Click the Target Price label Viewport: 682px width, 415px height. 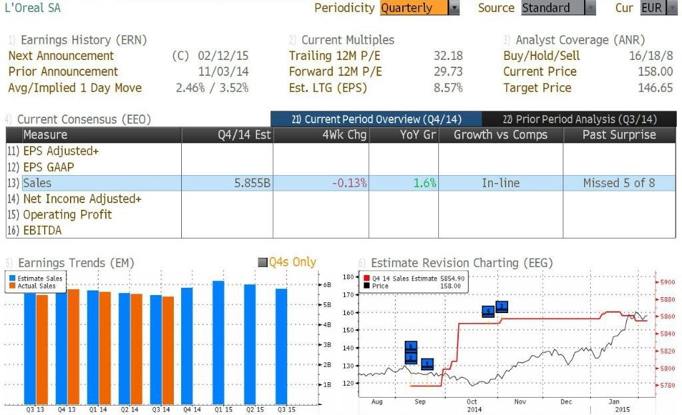coord(537,88)
